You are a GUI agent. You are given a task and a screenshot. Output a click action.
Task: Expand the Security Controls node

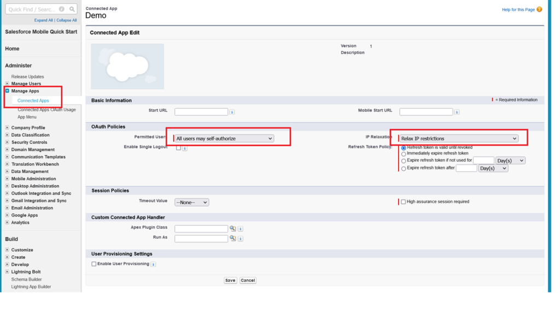click(7, 142)
